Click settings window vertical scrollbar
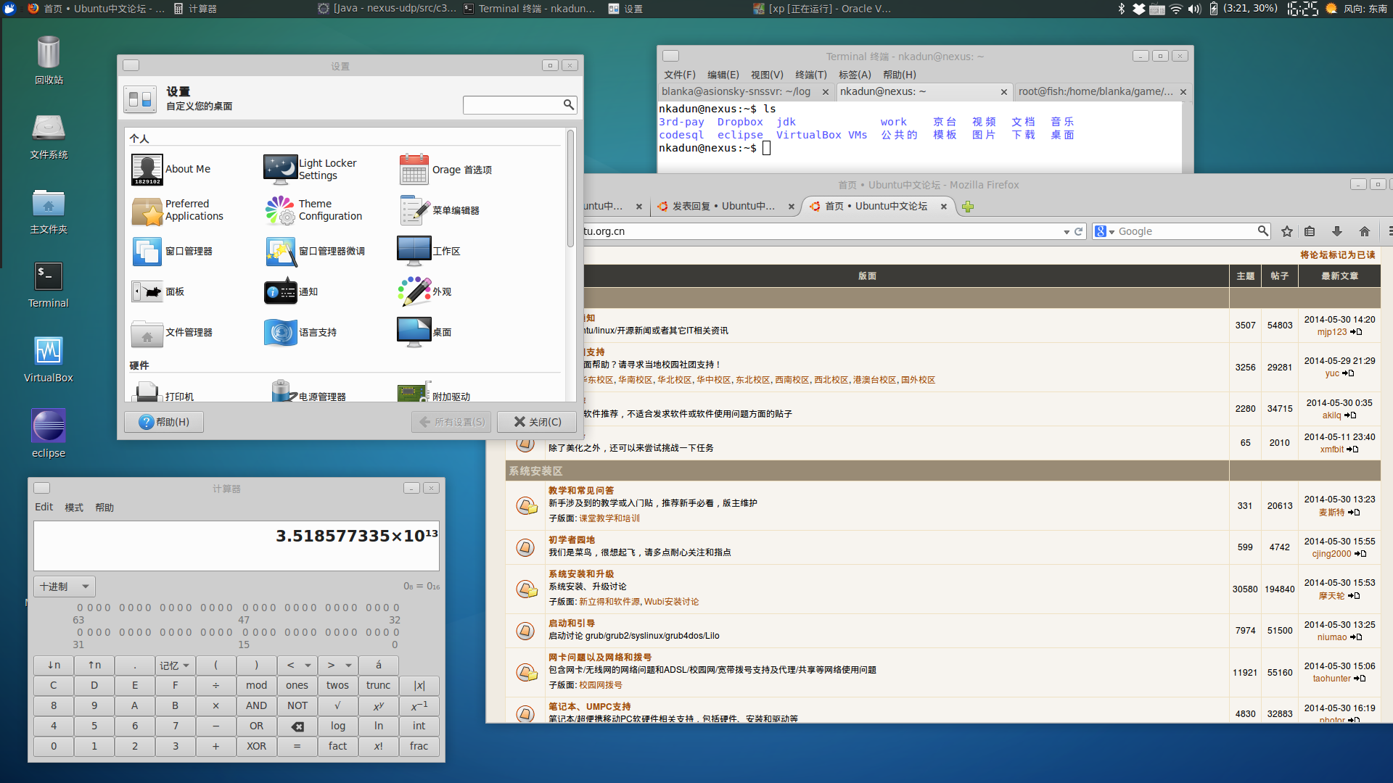 [x=570, y=190]
